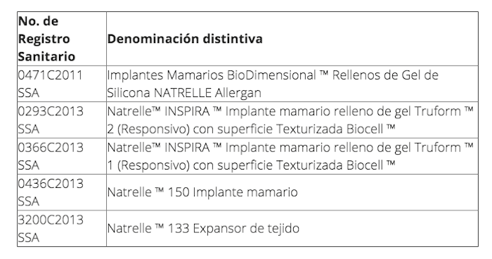492x259 pixels.
Task: Click the text 'Rellenos de Gel de'
Action: (x=385, y=75)
